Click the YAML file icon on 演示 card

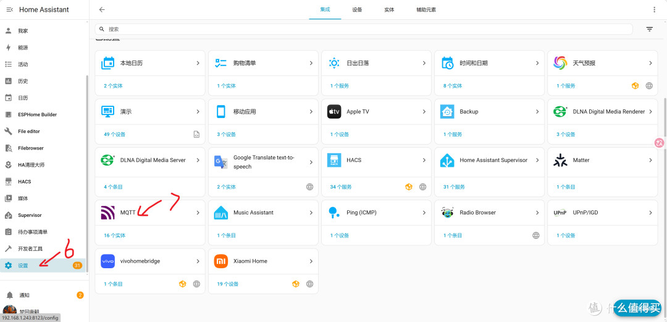click(x=196, y=134)
